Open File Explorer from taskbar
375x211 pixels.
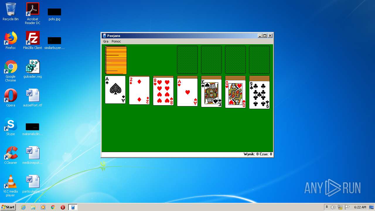tap(33, 207)
